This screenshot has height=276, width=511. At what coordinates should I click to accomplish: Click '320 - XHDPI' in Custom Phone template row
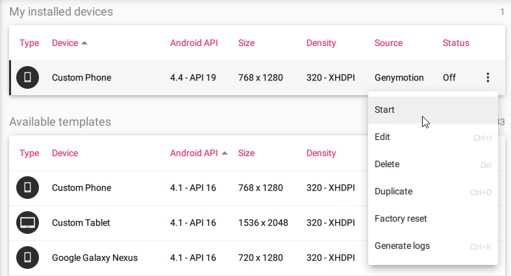(330, 188)
